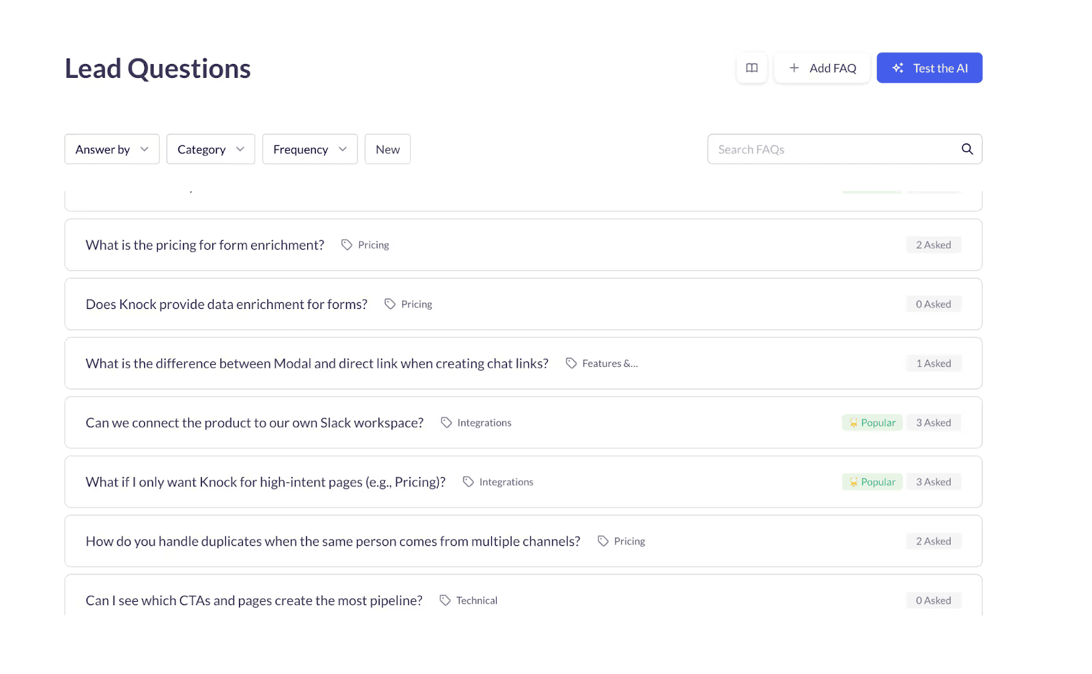Click the 3 Asked counter on Slack question
The image size is (1092, 674).
tap(934, 422)
